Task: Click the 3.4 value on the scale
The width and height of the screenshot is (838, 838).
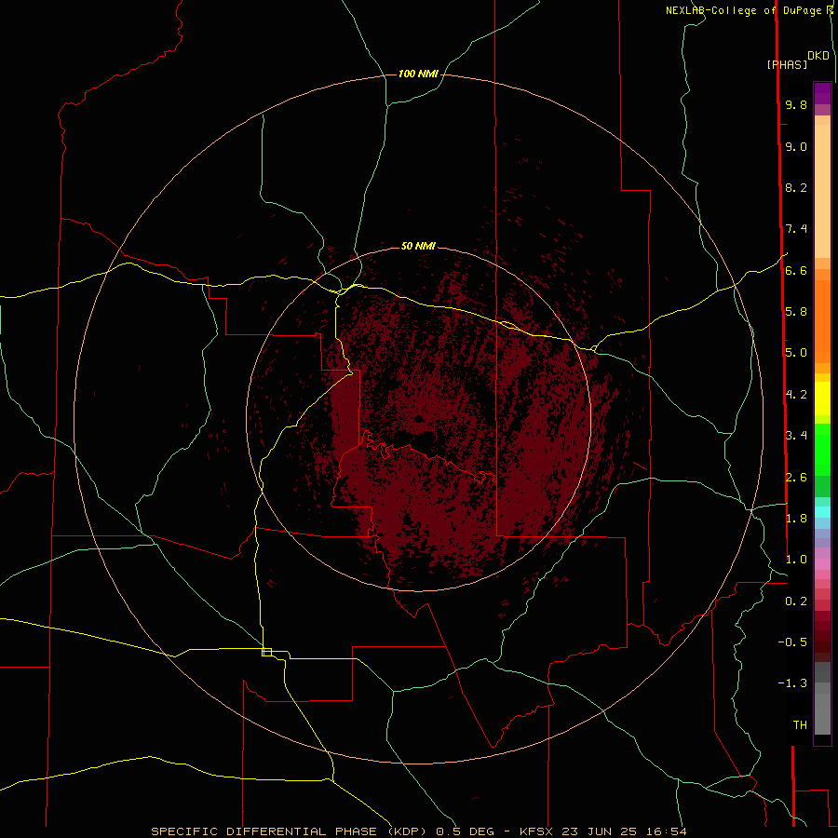Action: 796,436
